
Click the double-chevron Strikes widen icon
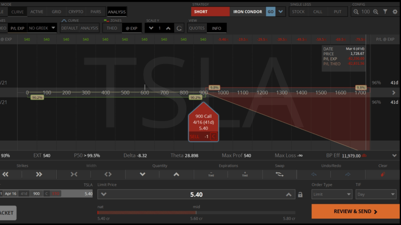click(39, 175)
